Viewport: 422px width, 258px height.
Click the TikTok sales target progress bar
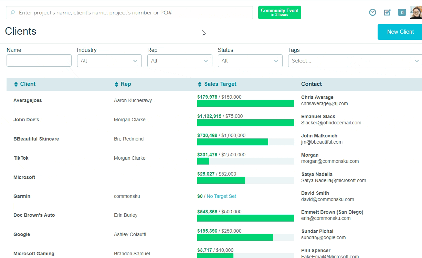click(x=245, y=161)
